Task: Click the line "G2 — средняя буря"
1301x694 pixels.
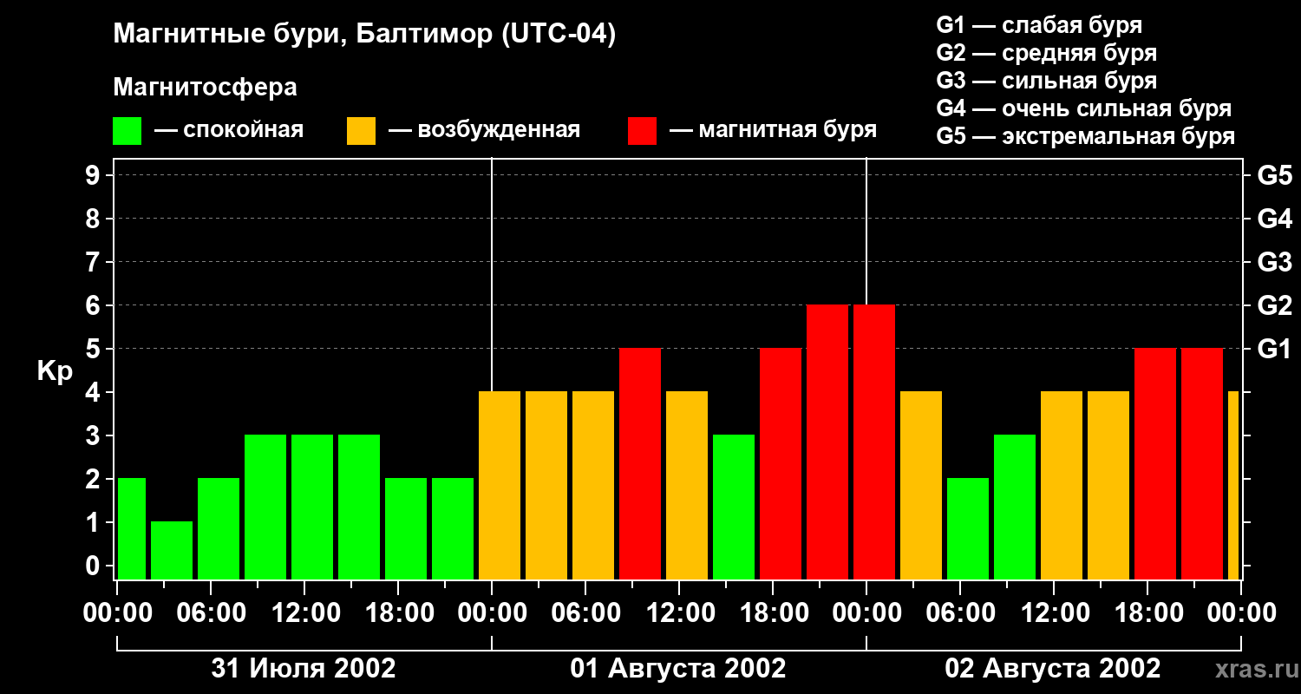Action: point(1046,52)
